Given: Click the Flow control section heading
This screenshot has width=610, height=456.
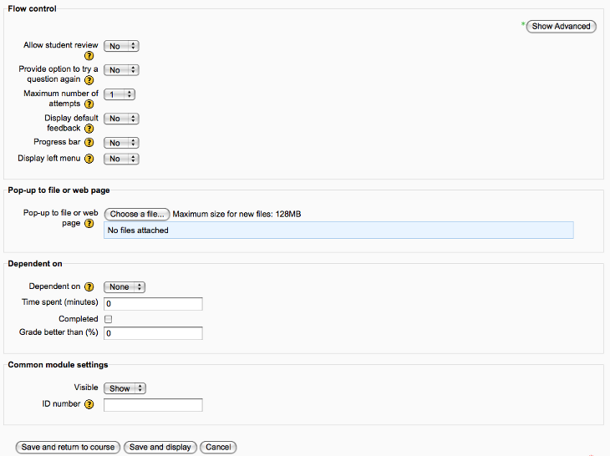Looking at the screenshot, I should pyautogui.click(x=32, y=8).
